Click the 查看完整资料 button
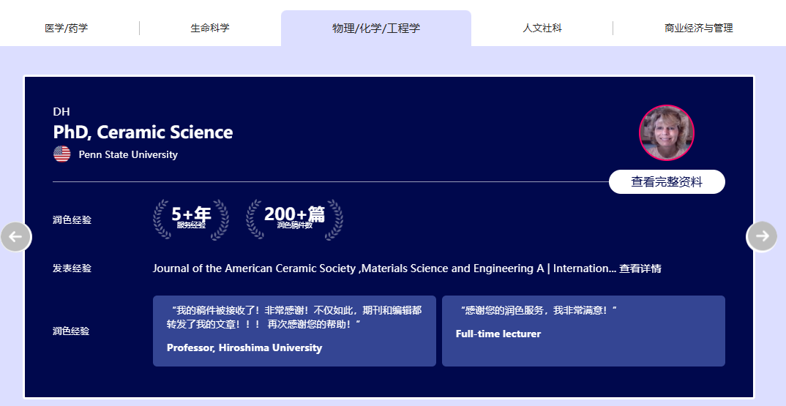This screenshot has height=406, width=786. tap(667, 182)
